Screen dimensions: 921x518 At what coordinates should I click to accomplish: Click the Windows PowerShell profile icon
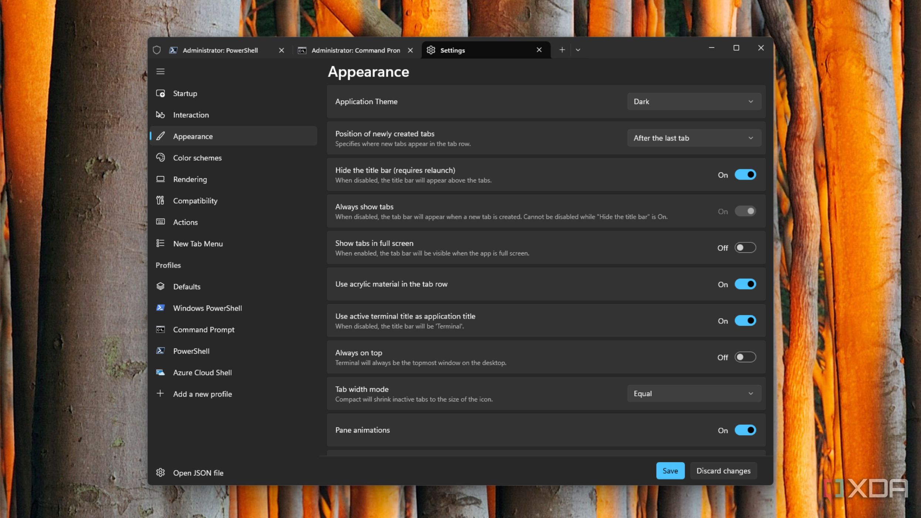160,308
